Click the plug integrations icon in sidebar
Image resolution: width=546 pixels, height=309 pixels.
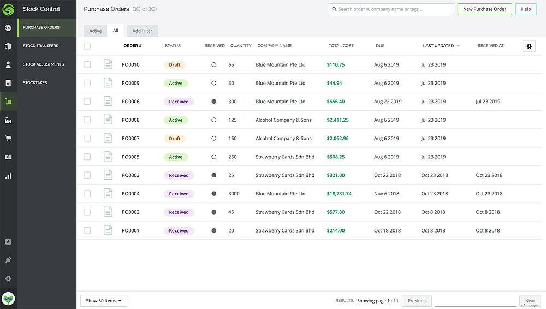(8, 260)
